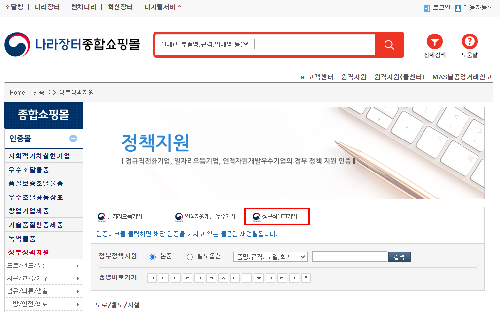The height and width of the screenshot is (312, 500).
Task: Jump to product names starting with ㅇ
Action: coord(235,278)
